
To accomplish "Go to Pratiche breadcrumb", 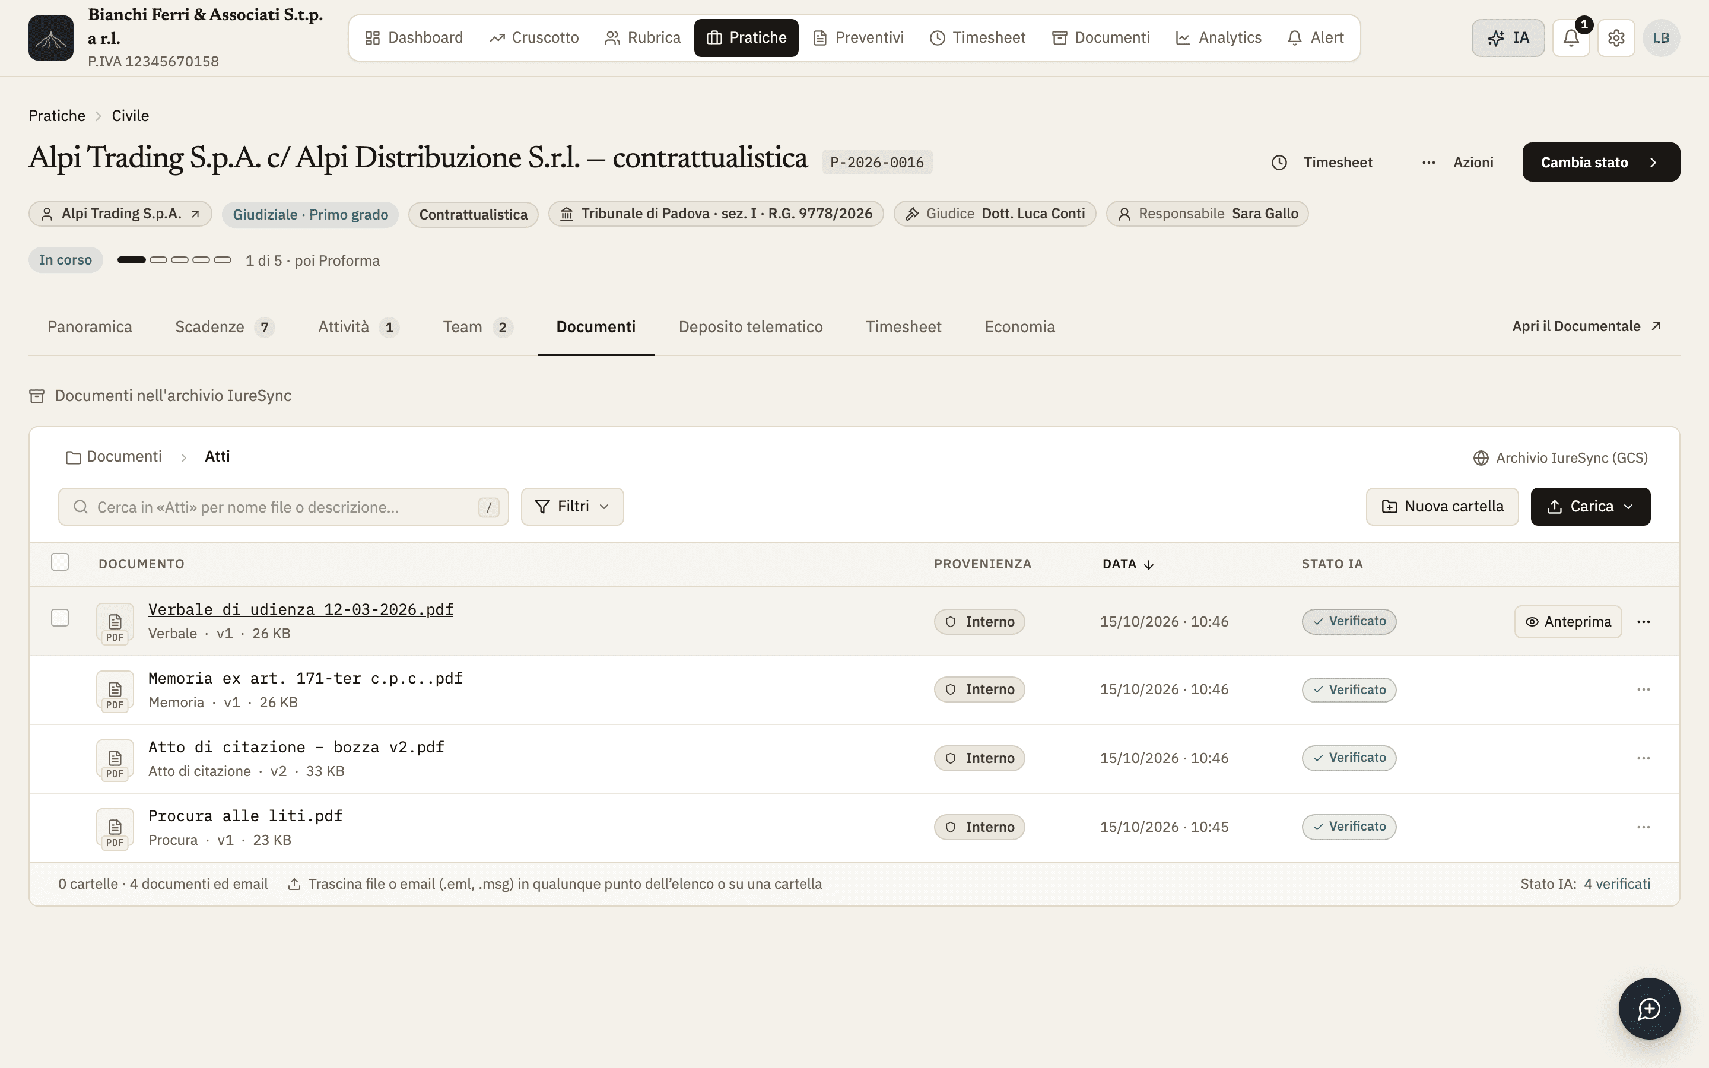I will point(56,116).
